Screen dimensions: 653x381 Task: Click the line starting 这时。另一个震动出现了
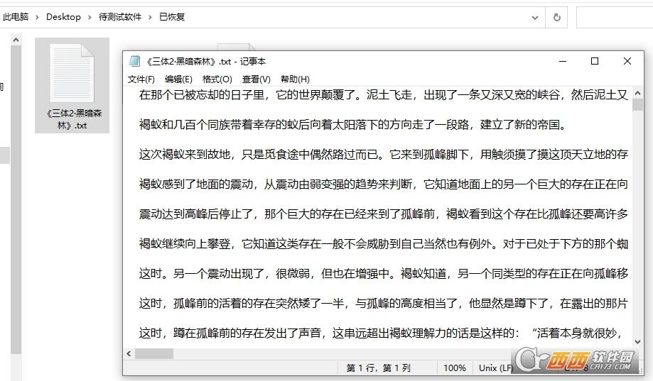pos(383,273)
